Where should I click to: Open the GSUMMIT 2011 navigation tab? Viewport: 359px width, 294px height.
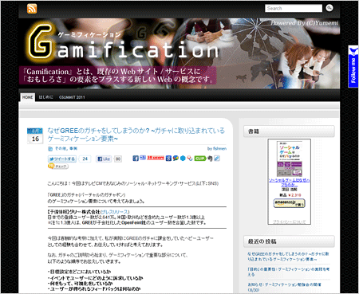point(72,97)
